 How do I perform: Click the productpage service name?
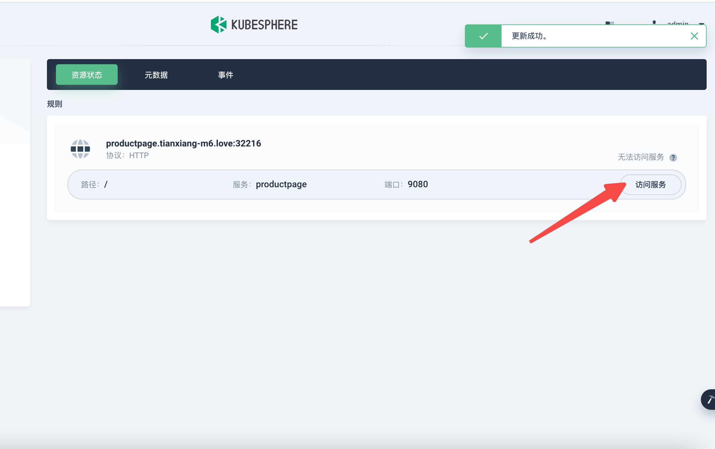(x=281, y=184)
